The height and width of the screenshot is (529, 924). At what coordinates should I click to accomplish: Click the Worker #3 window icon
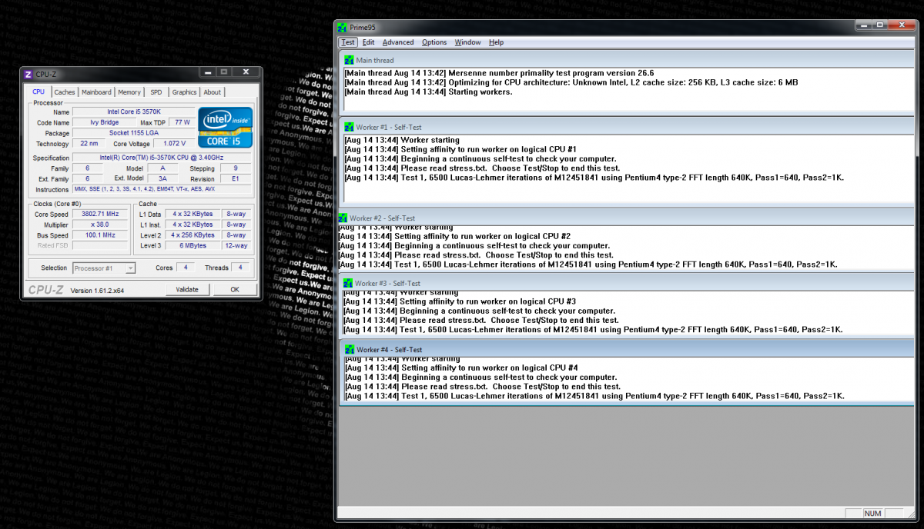pyautogui.click(x=347, y=284)
